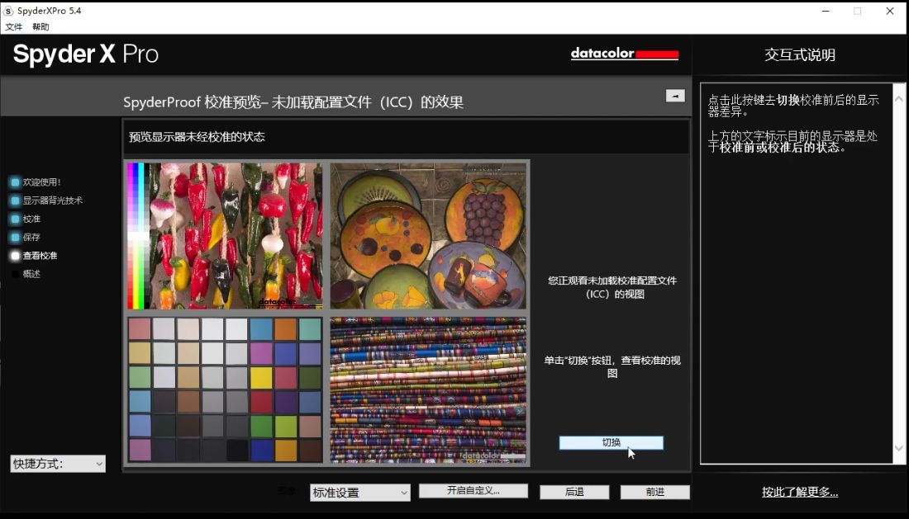Open the 快捷方式 shortcut dropdown
Screen dimensions: 909x519
(58, 464)
